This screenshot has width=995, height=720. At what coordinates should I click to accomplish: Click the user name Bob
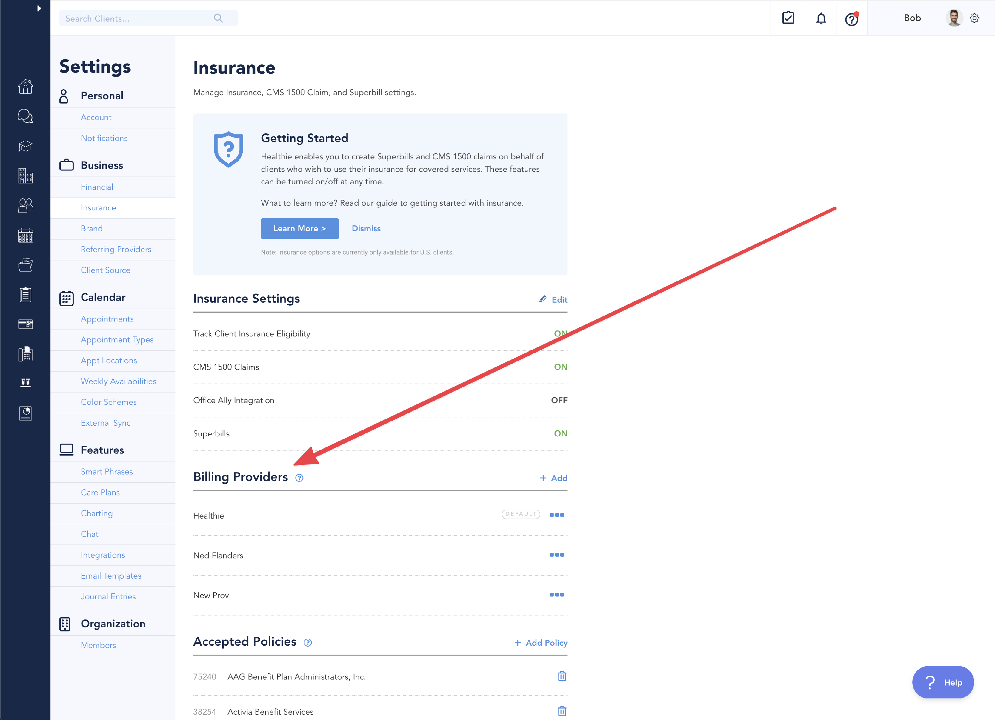(912, 18)
